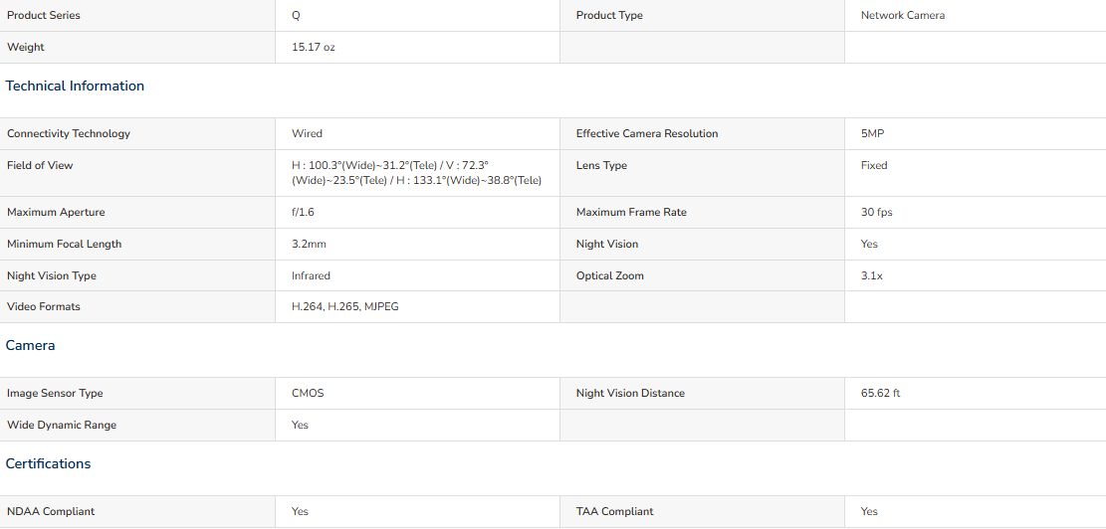Click the CMOS image sensor value
Viewport: 1106px width, 529px height.
[308, 393]
